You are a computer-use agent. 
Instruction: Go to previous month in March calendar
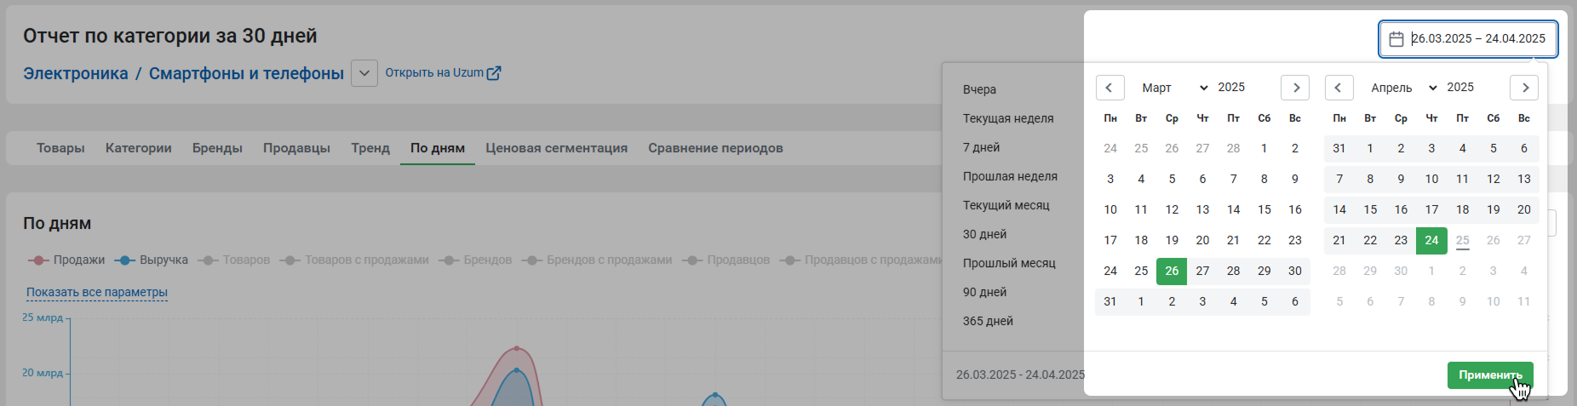(x=1110, y=88)
